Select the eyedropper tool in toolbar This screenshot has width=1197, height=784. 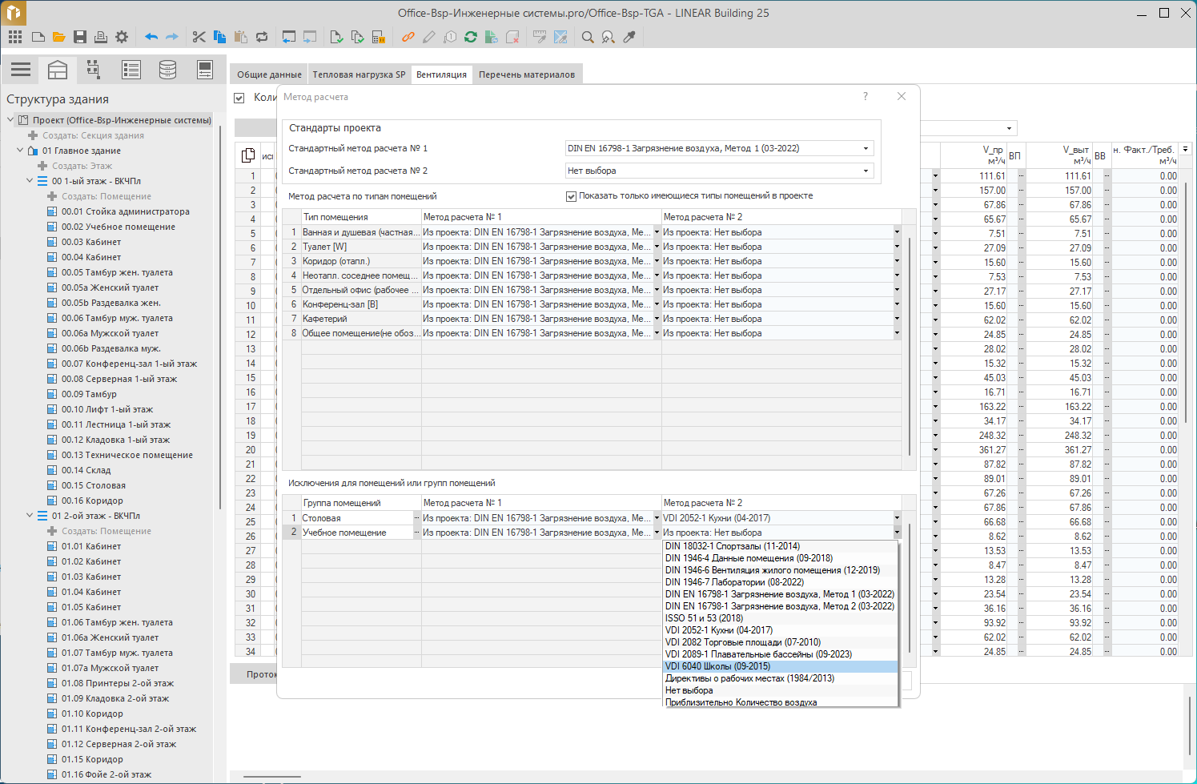[x=629, y=37]
